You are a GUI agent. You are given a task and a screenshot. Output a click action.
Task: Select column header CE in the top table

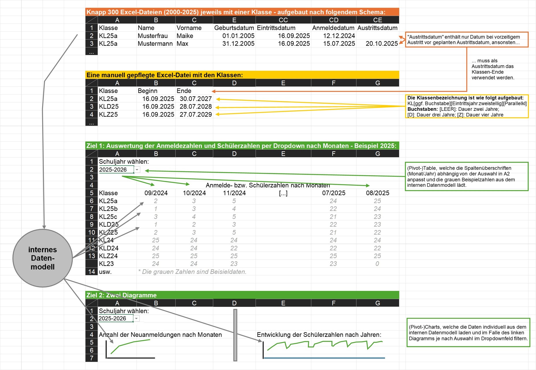click(377, 20)
